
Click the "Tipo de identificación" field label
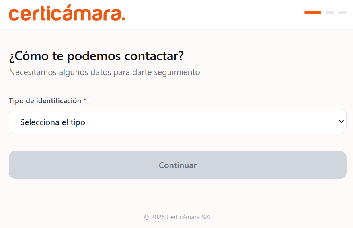[x=45, y=101]
